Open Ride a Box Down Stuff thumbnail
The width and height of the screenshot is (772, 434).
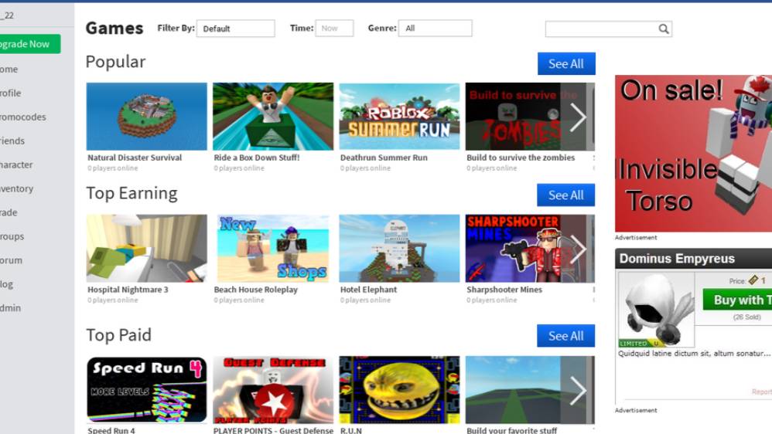273,117
